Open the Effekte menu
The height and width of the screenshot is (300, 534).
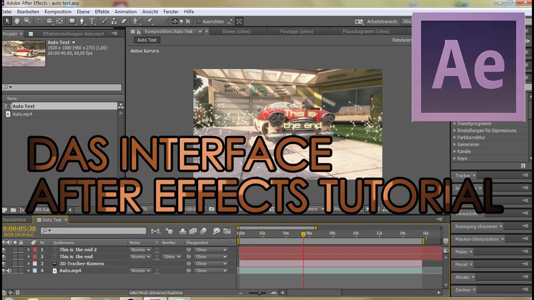(x=103, y=12)
